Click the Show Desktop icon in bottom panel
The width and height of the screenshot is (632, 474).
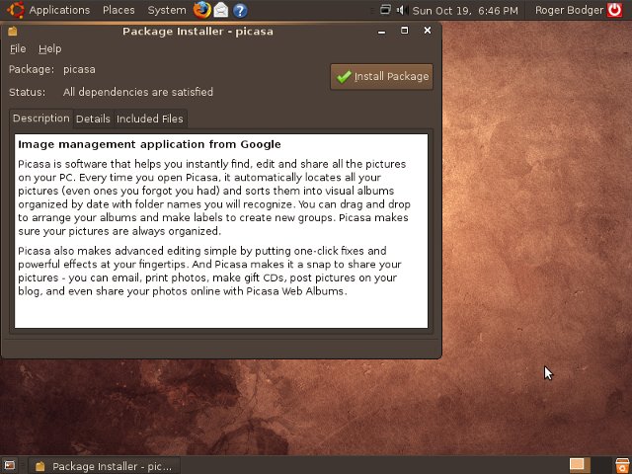click(x=10, y=465)
